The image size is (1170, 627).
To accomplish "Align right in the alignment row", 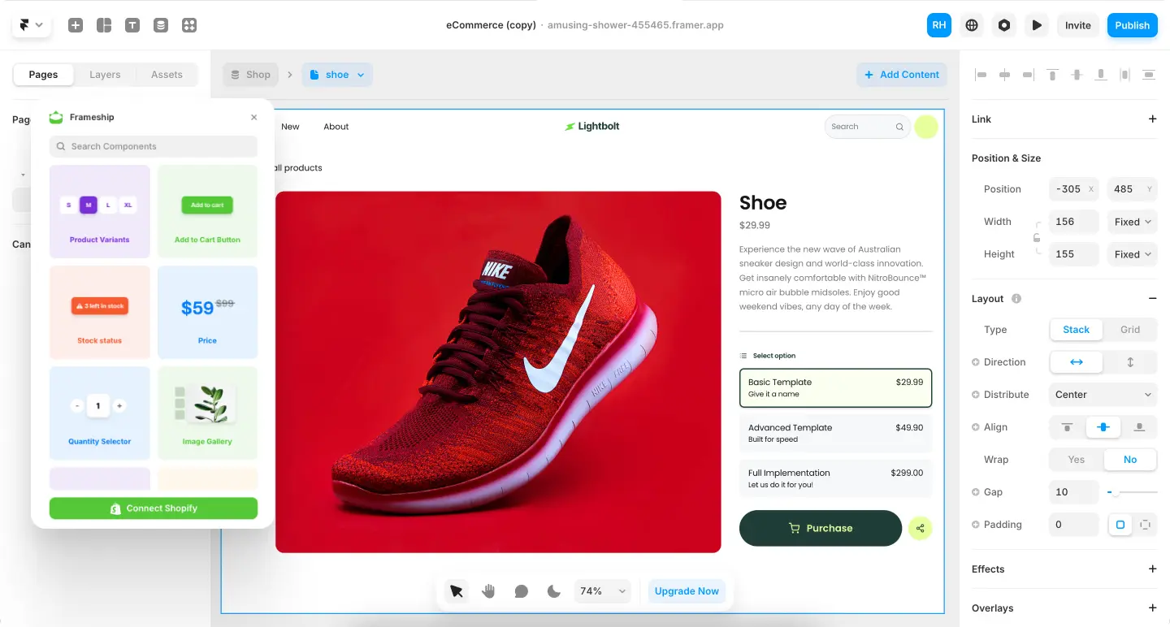I will click(1029, 75).
